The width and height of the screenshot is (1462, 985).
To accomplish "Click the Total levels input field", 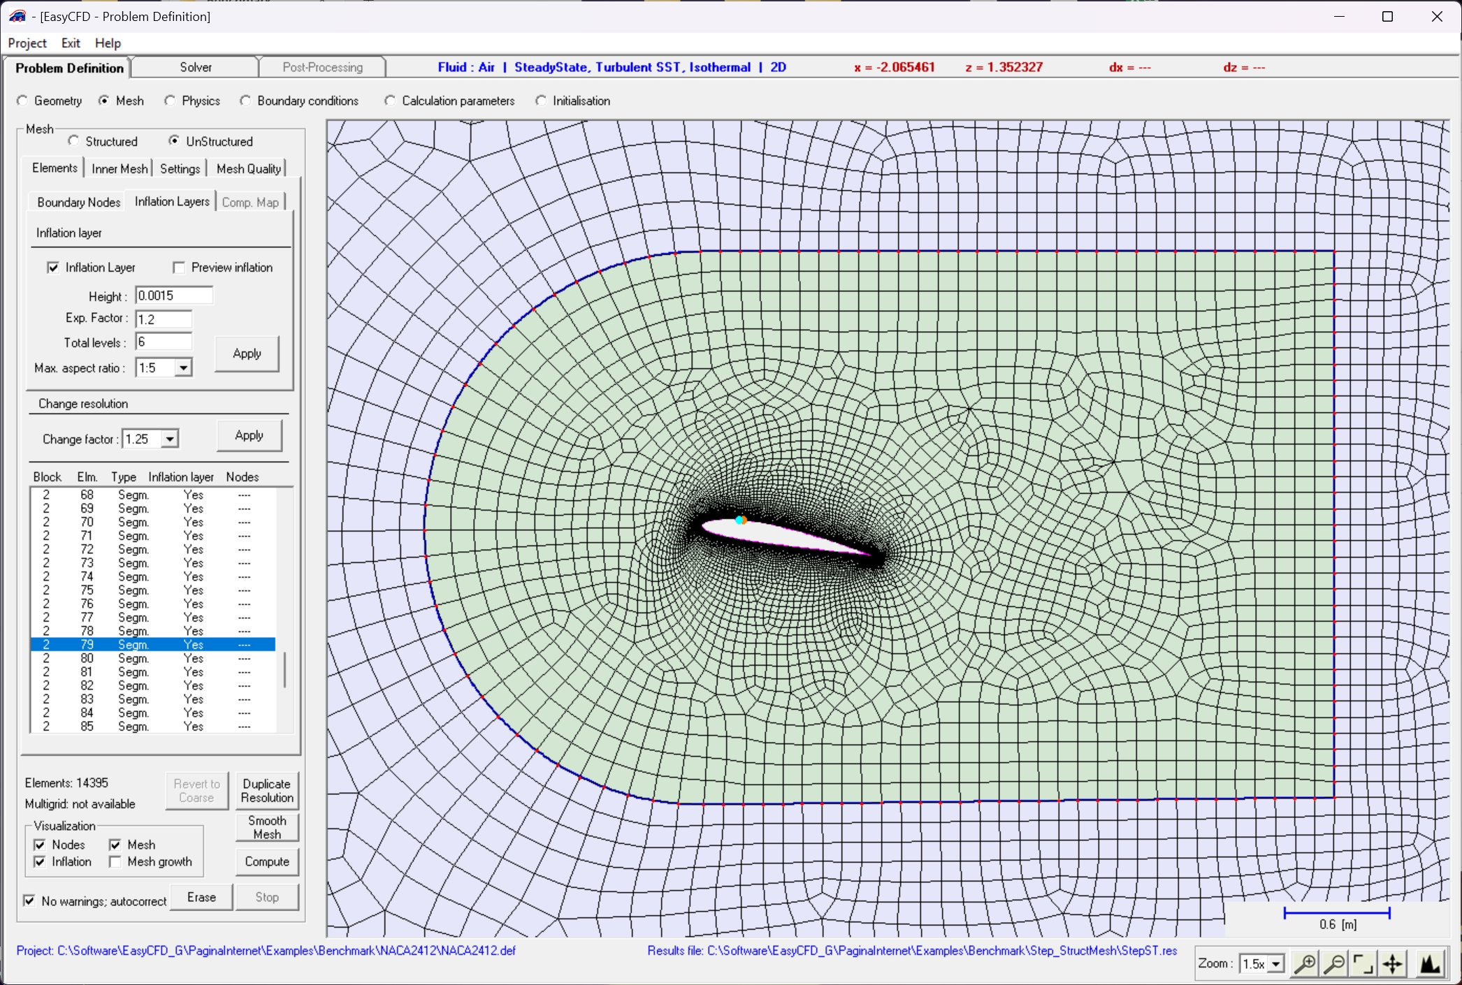I will pyautogui.click(x=164, y=342).
